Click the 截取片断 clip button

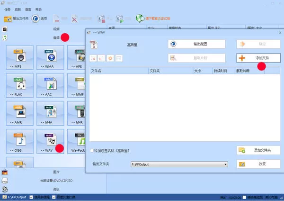coord(196,58)
